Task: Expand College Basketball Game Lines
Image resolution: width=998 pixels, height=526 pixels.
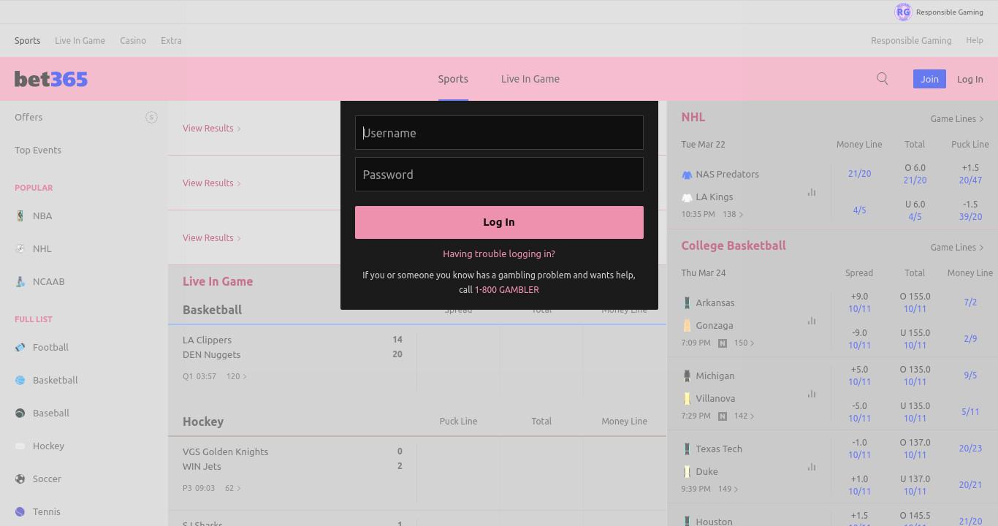Action: (x=957, y=247)
